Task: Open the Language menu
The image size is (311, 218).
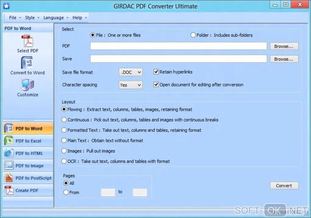Action: tap(56, 18)
